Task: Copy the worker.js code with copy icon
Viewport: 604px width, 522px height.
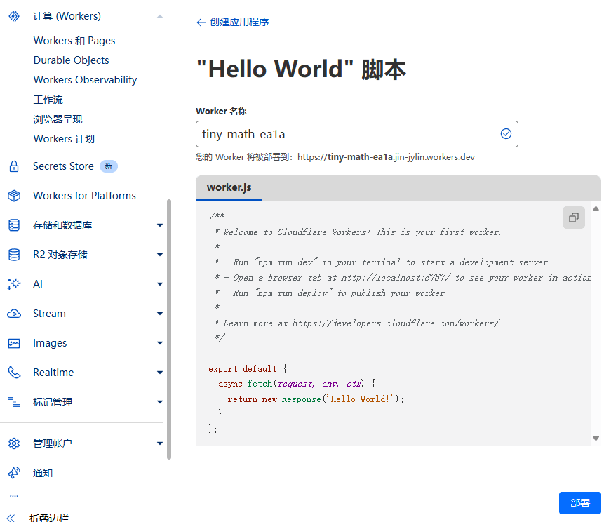Action: [574, 217]
